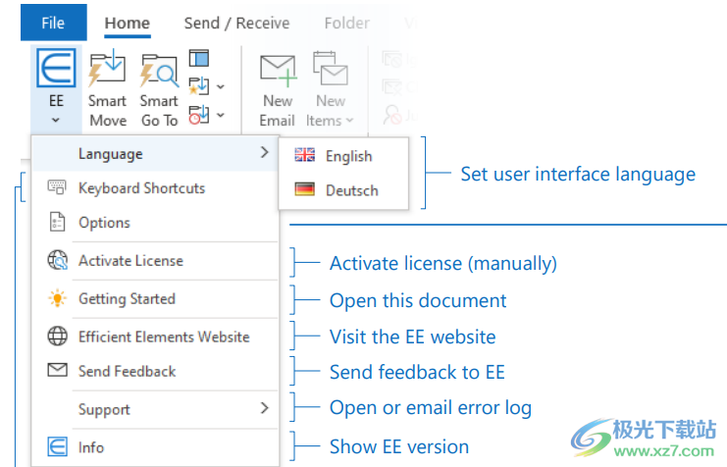Click the Smart Move label

click(108, 111)
